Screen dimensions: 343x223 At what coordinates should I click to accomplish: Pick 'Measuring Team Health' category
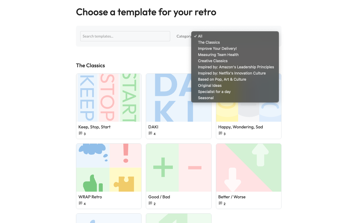(218, 55)
